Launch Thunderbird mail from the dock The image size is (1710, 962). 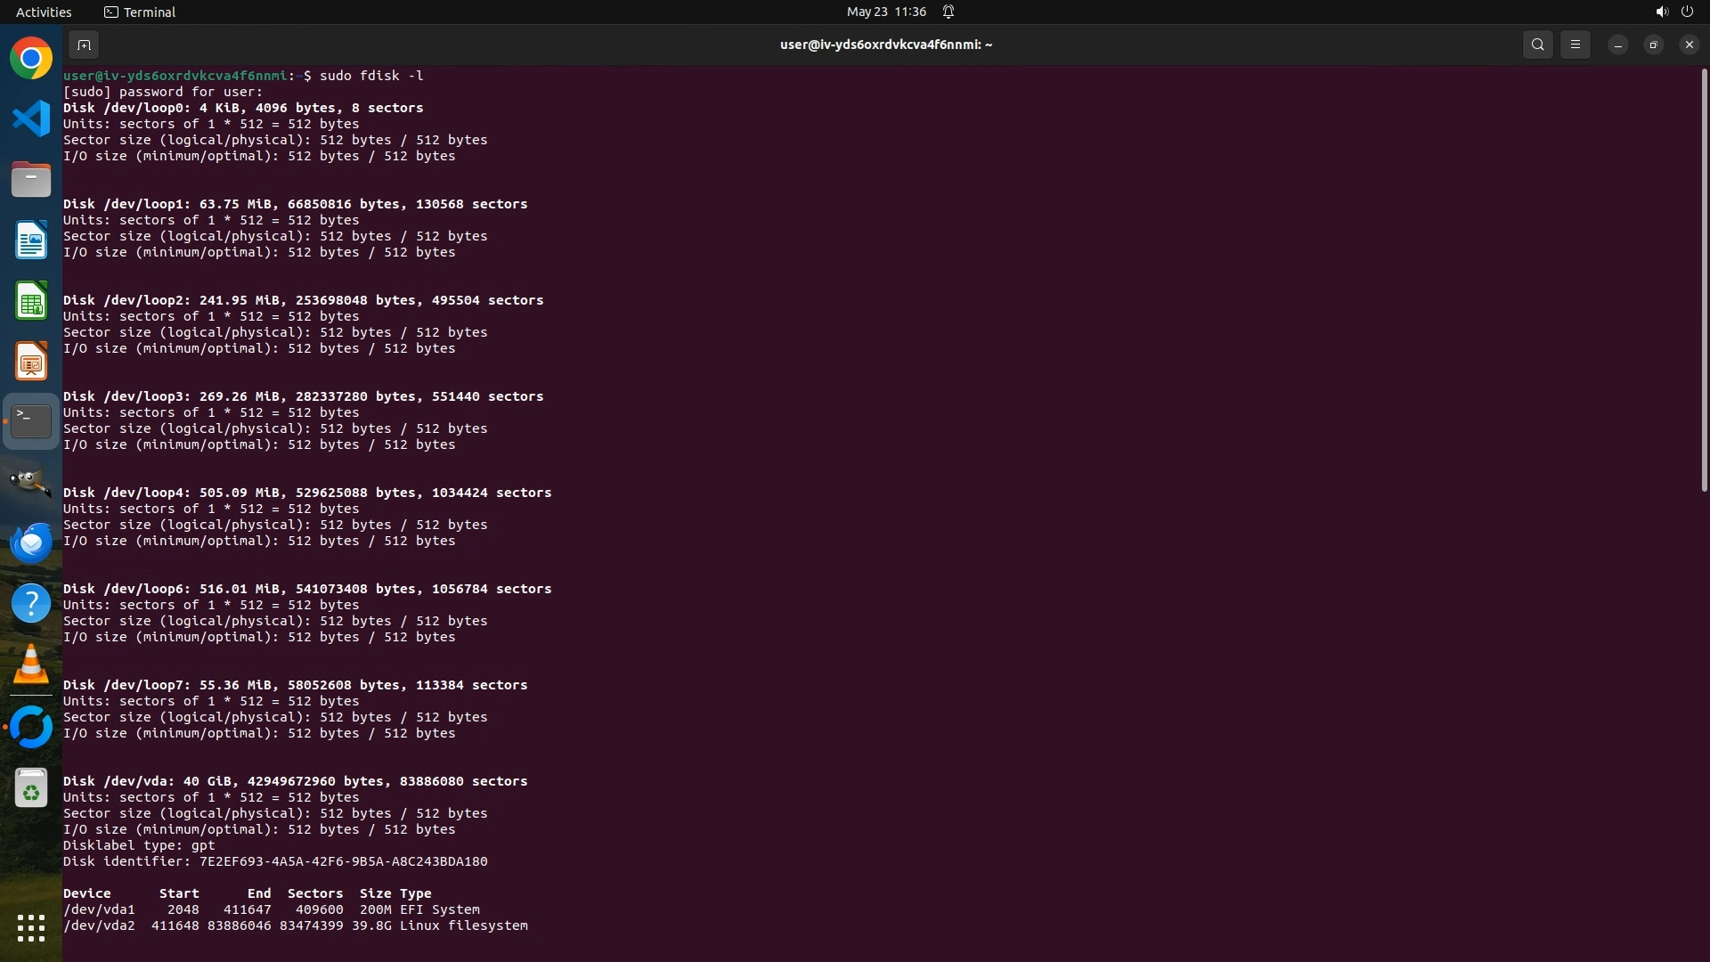pyautogui.click(x=31, y=543)
